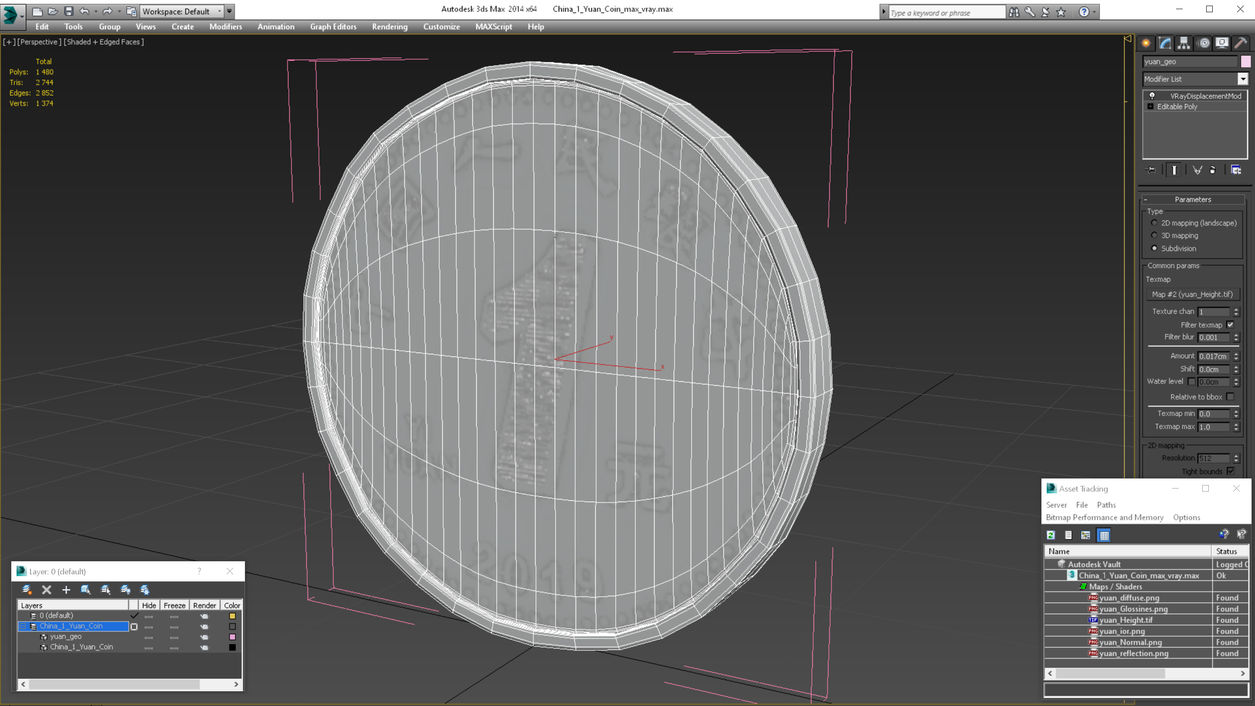The width and height of the screenshot is (1255, 706).
Task: Open the Create command panel tab
Action: coord(1146,43)
